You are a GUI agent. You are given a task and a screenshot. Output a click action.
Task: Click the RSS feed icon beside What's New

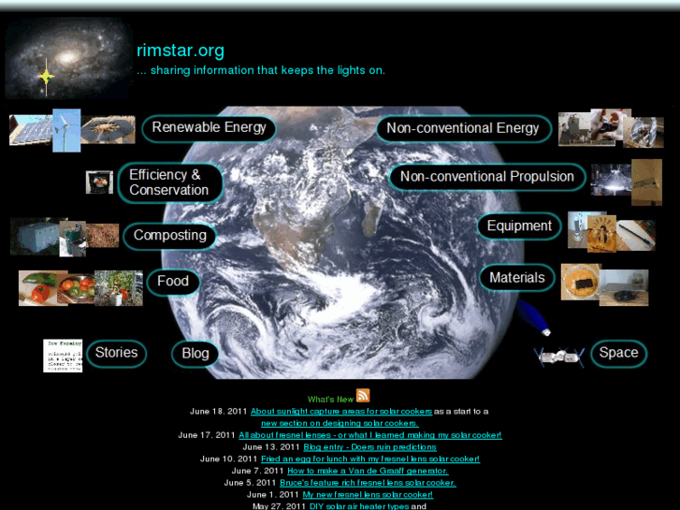[363, 396]
